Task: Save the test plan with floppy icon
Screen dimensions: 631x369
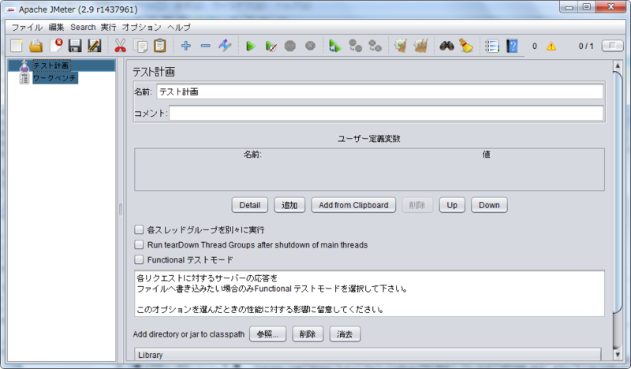Action: tap(75, 46)
